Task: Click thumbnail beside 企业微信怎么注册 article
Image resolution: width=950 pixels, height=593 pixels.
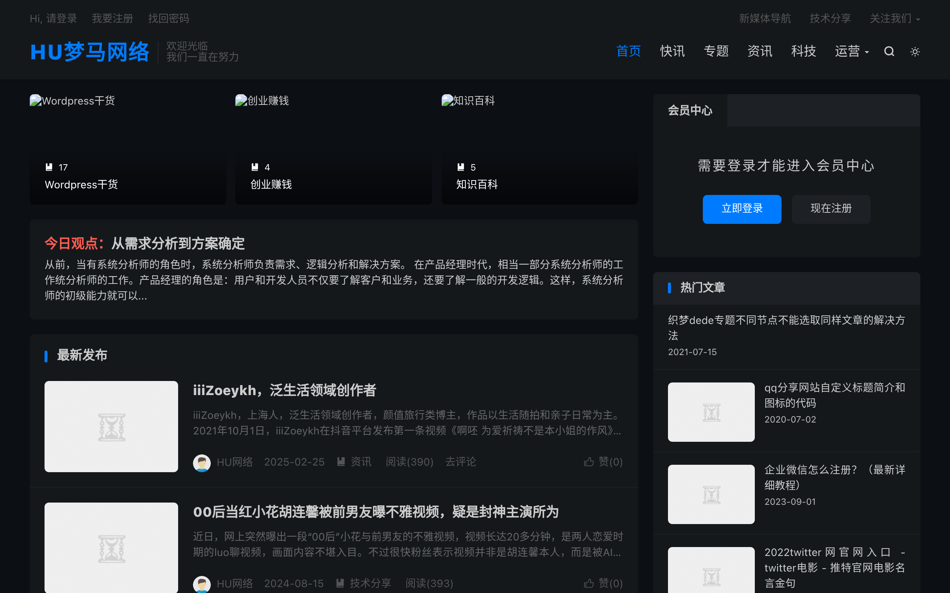Action: click(711, 494)
